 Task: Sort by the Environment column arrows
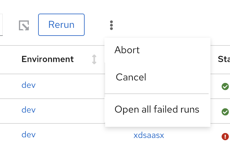tap(94, 59)
